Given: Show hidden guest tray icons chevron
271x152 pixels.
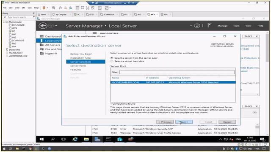Looking at the screenshot, I should point(220,139).
